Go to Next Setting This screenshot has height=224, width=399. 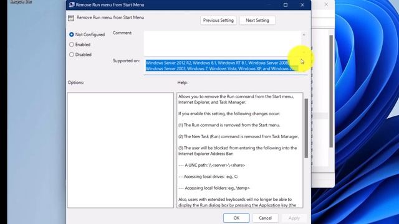tap(257, 21)
